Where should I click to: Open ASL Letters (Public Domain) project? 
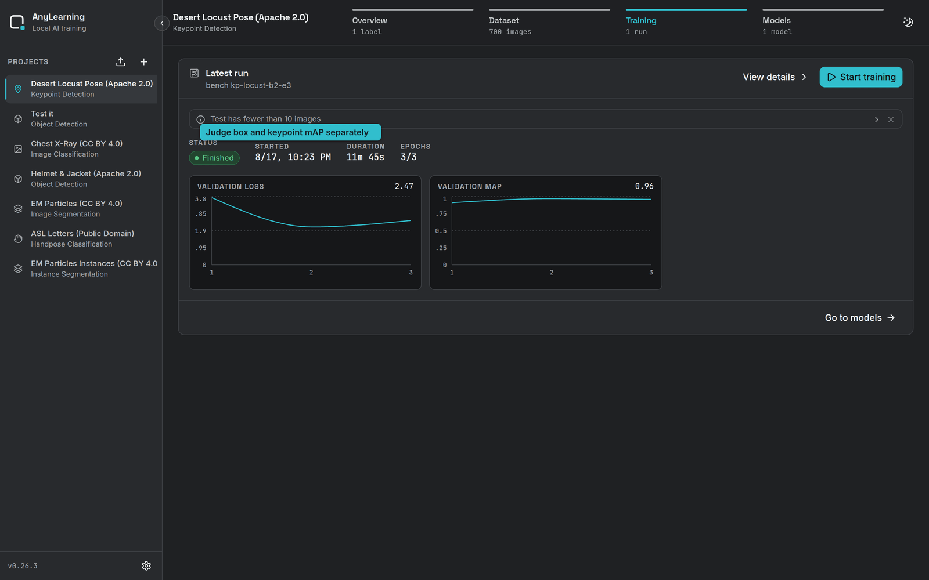point(81,239)
